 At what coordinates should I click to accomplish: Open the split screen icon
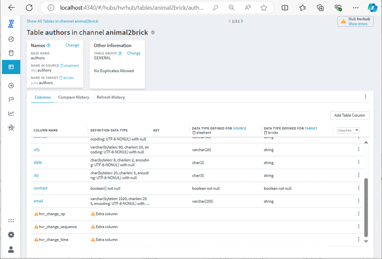pos(285,8)
